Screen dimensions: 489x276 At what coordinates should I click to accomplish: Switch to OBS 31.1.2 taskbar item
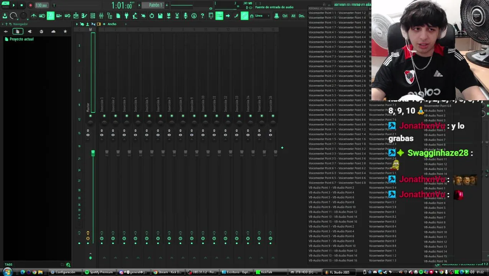203,272
